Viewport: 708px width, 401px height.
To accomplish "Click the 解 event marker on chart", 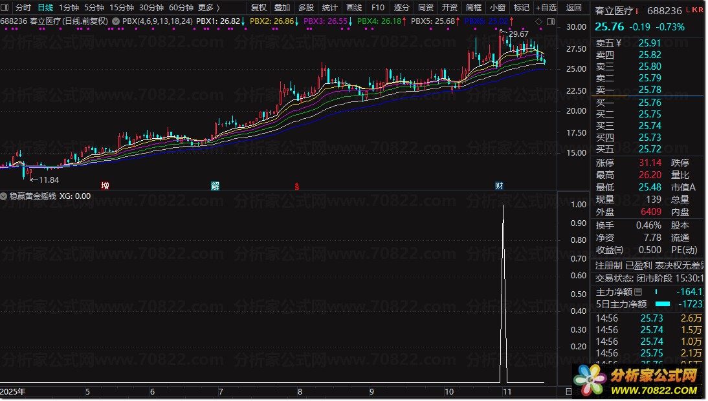I will coord(215,186).
